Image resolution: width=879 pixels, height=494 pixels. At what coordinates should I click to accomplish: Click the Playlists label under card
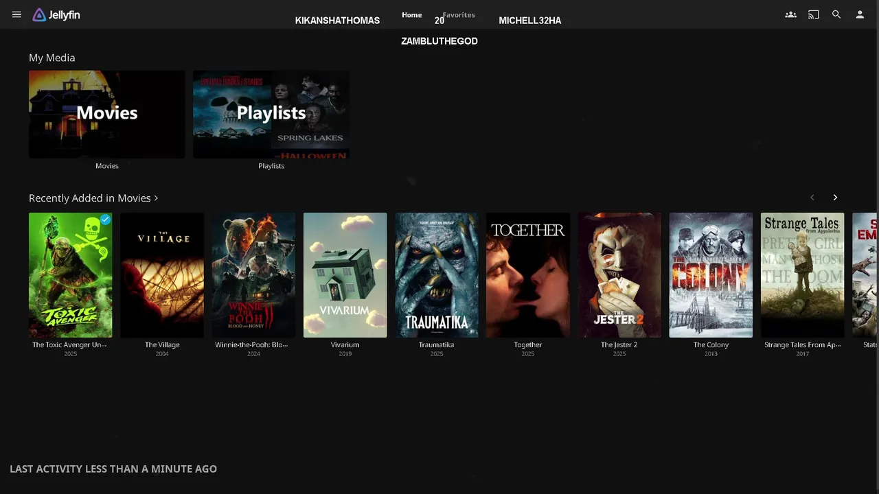pos(271,166)
